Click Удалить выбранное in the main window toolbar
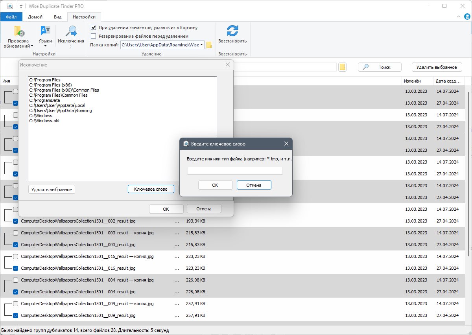This screenshot has height=335, width=472. point(437,67)
